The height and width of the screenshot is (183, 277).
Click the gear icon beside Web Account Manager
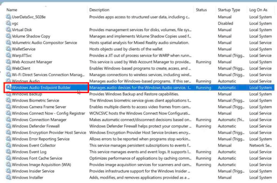click(8, 62)
